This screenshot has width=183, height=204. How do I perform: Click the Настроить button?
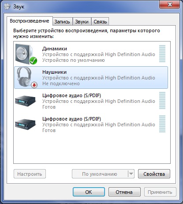coord(30,174)
